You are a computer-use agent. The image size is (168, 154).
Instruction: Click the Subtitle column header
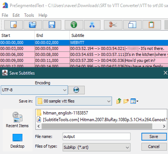(119, 35)
